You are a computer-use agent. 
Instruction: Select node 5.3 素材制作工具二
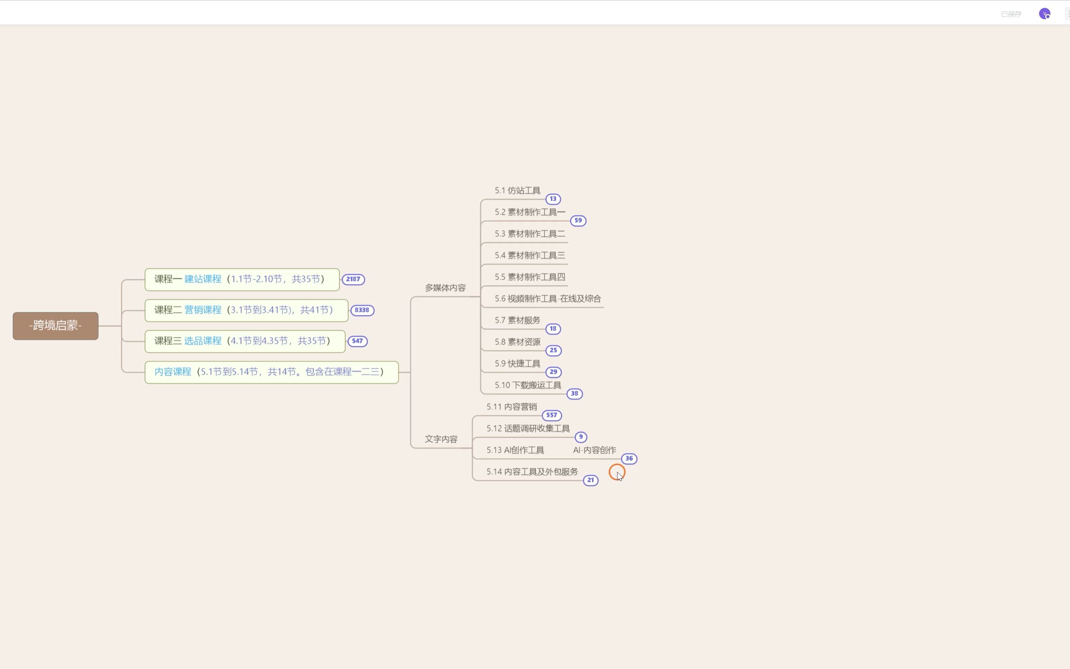click(530, 234)
